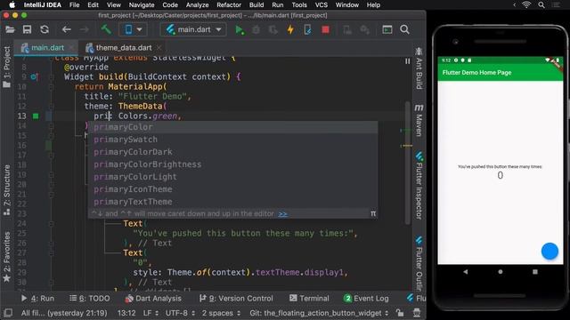Attach debugger to device icon

pos(307,29)
